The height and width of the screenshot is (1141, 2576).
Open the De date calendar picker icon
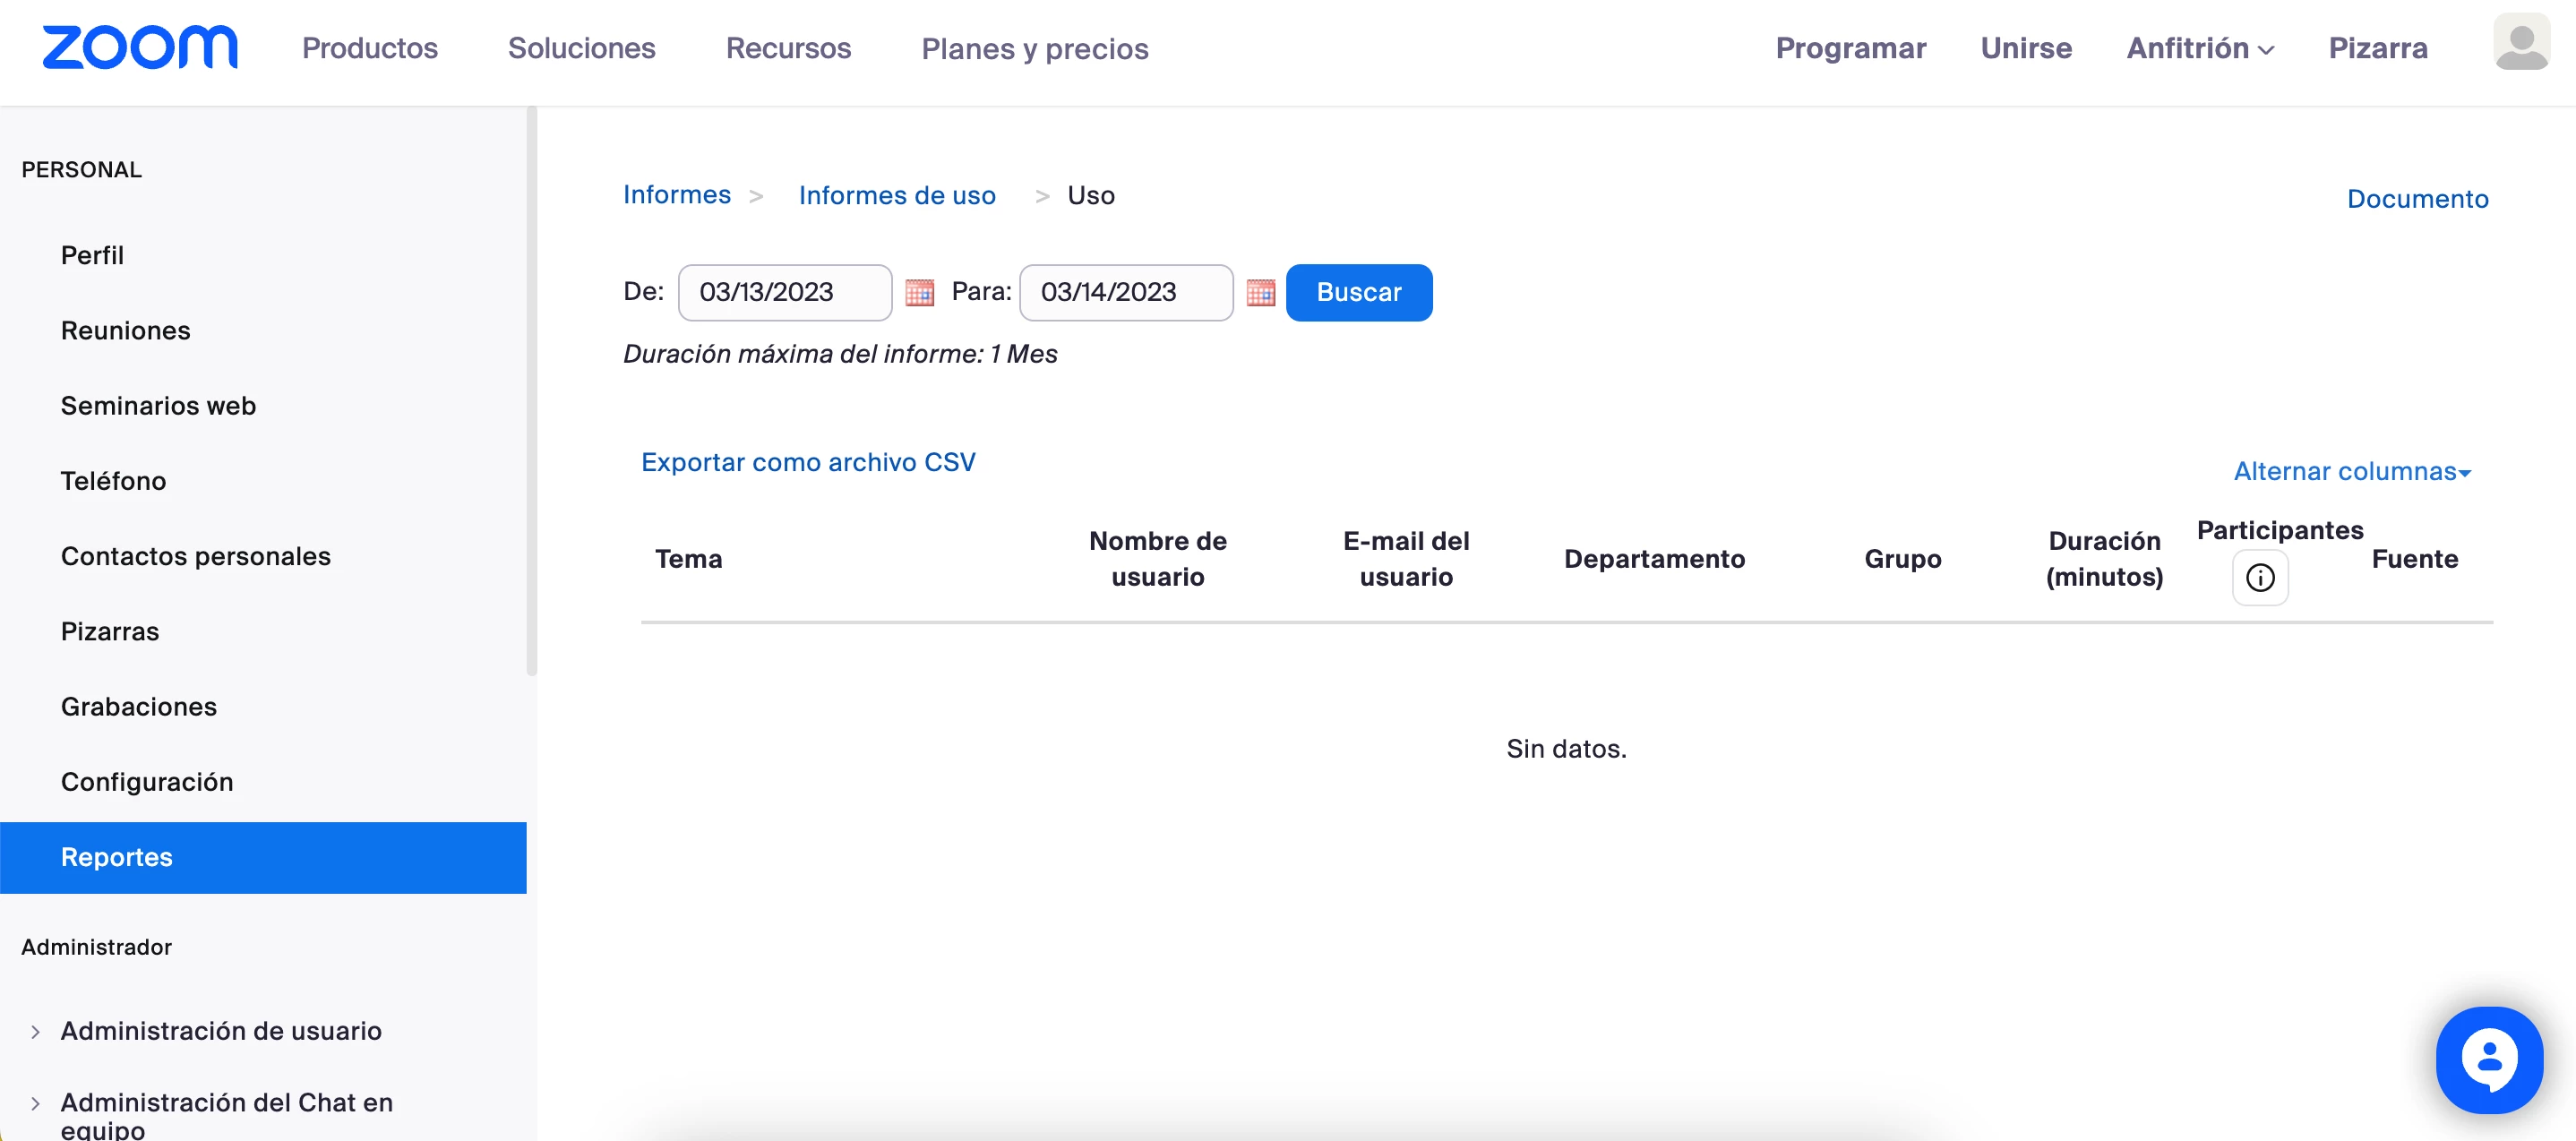click(x=919, y=292)
